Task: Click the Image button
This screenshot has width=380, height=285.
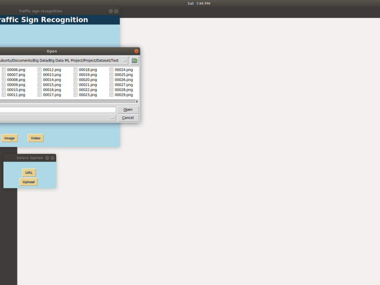Action: tap(9, 138)
